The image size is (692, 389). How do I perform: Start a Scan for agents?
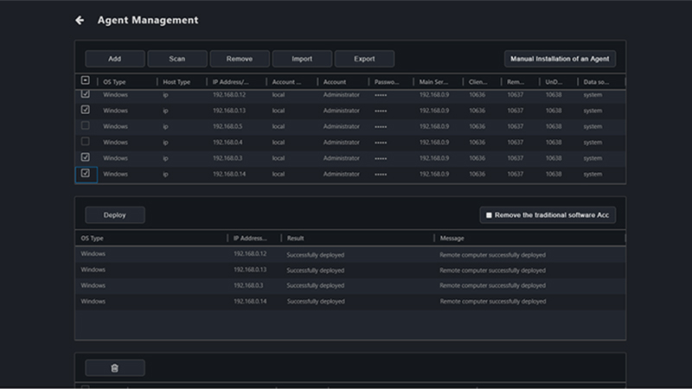click(177, 59)
